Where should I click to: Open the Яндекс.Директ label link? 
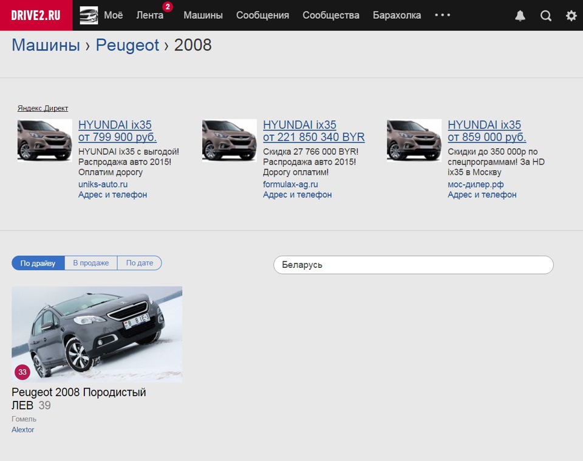43,108
